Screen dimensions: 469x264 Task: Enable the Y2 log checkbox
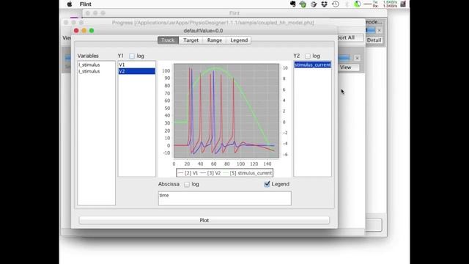pyautogui.click(x=308, y=56)
